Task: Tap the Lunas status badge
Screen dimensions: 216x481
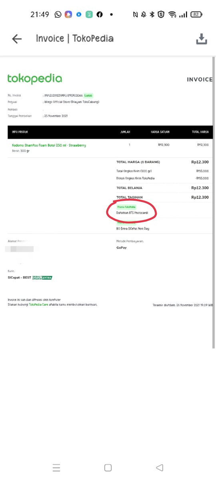Action: pyautogui.click(x=88, y=95)
